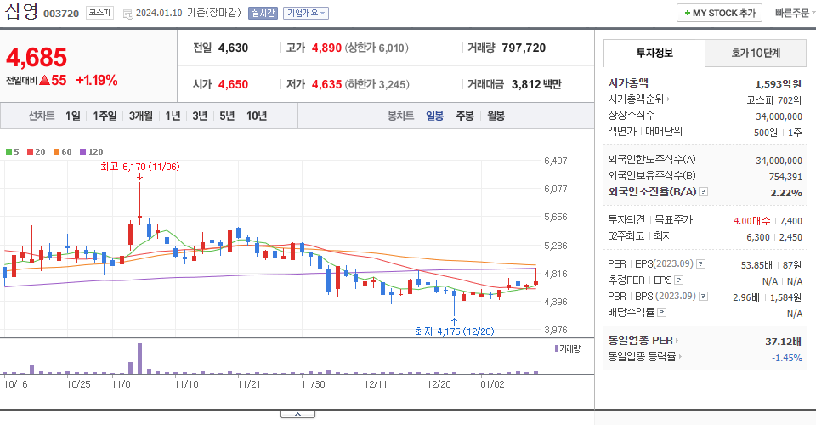Open the 동일업종 등락률 link

[645, 357]
